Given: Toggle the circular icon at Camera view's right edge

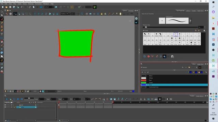Looking at the screenshot, I should tap(136, 18).
